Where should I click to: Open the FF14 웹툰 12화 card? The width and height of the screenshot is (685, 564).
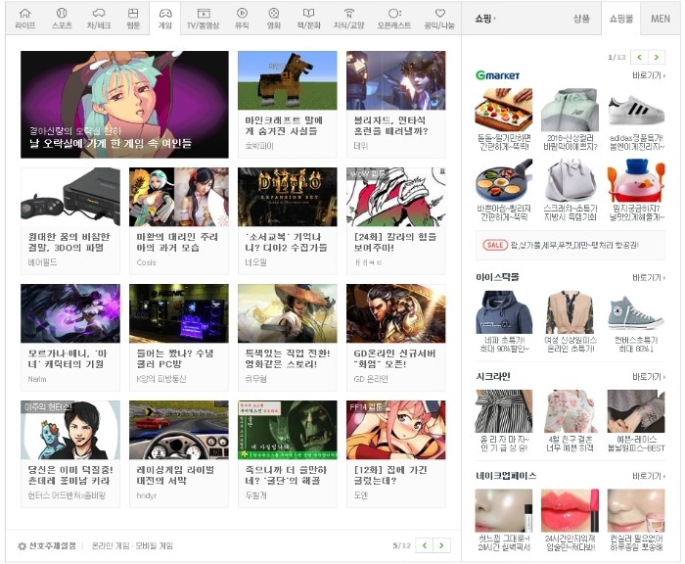coord(395,453)
